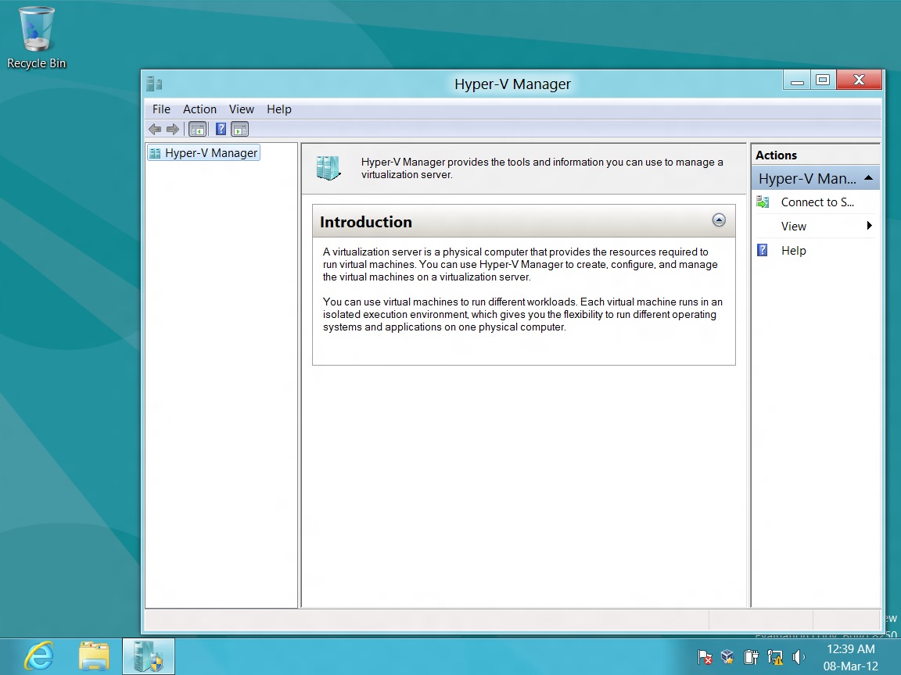Toggle Show/Hide Action Pane toolbar icon
This screenshot has height=675, width=901.
pos(239,129)
